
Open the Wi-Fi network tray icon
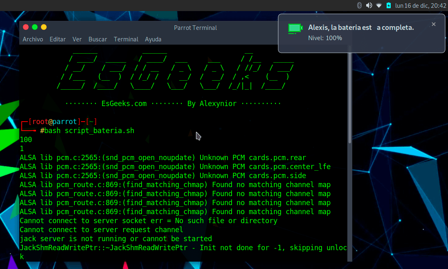[380, 5]
